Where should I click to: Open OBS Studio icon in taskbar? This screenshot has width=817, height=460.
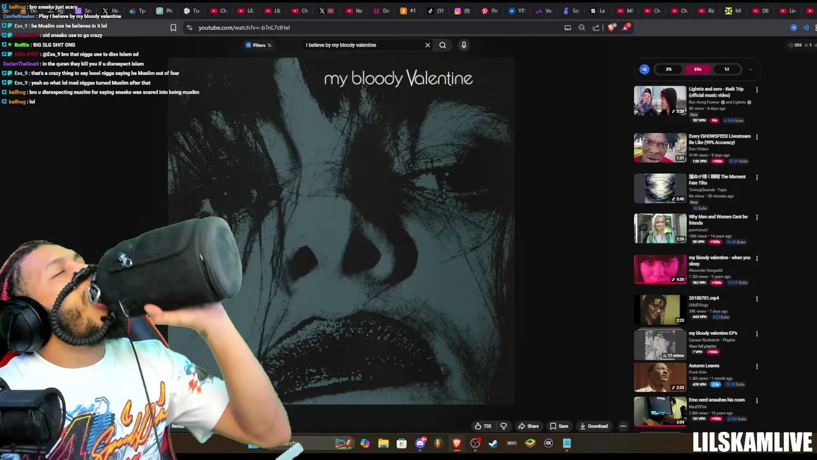click(x=475, y=443)
